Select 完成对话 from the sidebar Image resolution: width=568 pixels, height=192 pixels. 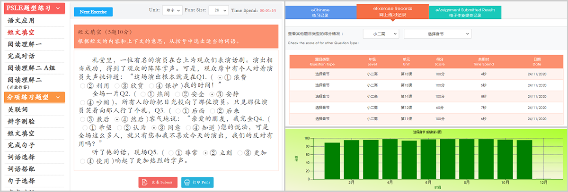click(21, 56)
